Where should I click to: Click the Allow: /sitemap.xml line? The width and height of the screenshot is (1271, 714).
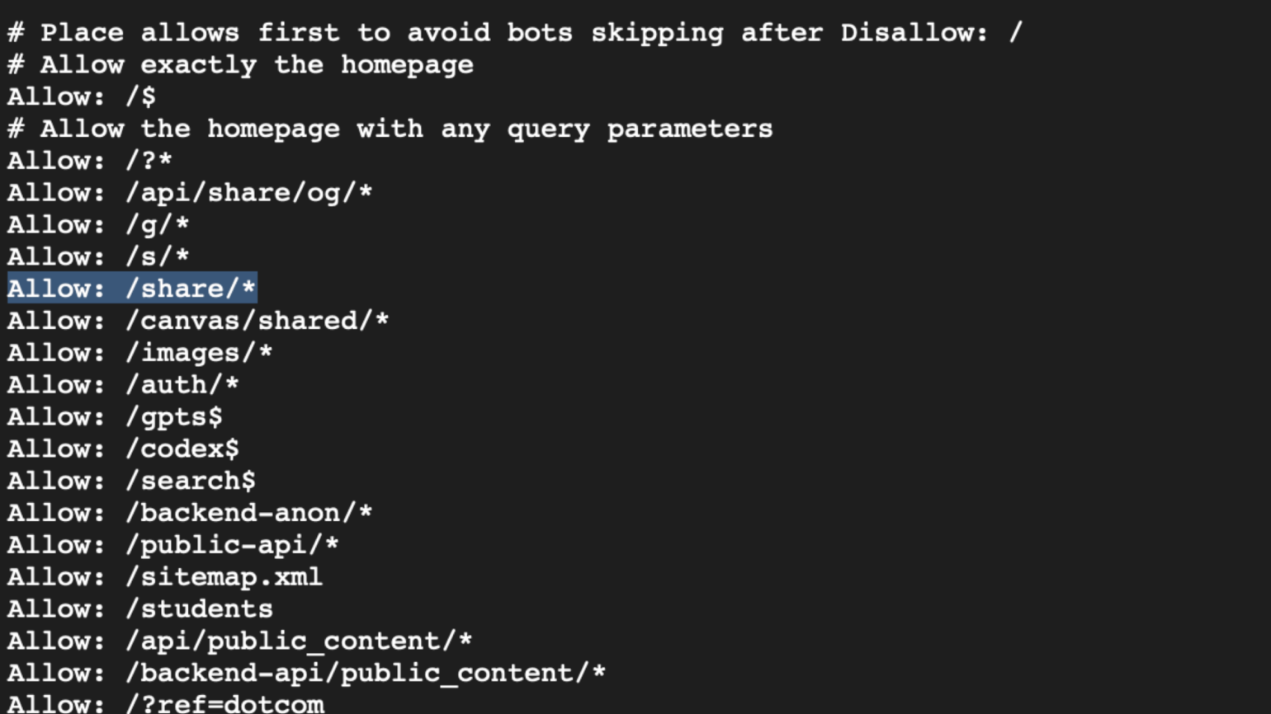tap(165, 577)
